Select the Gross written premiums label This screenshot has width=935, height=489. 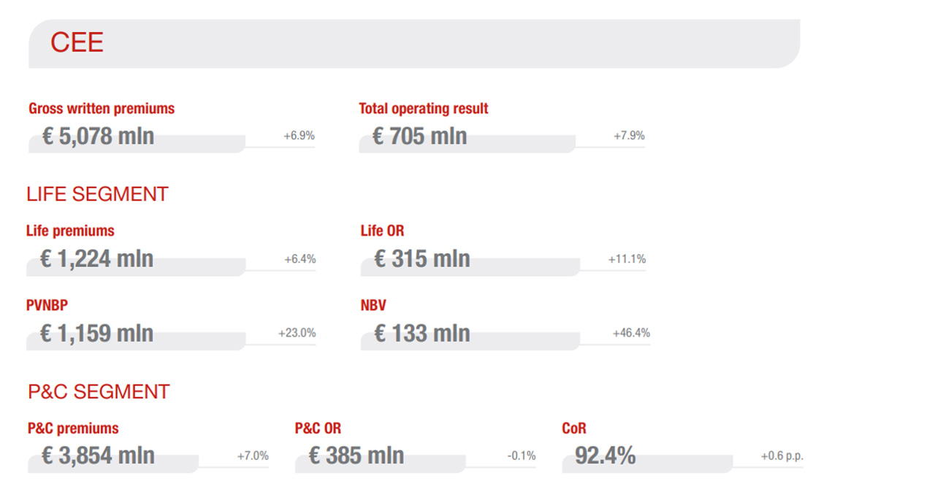tap(102, 109)
